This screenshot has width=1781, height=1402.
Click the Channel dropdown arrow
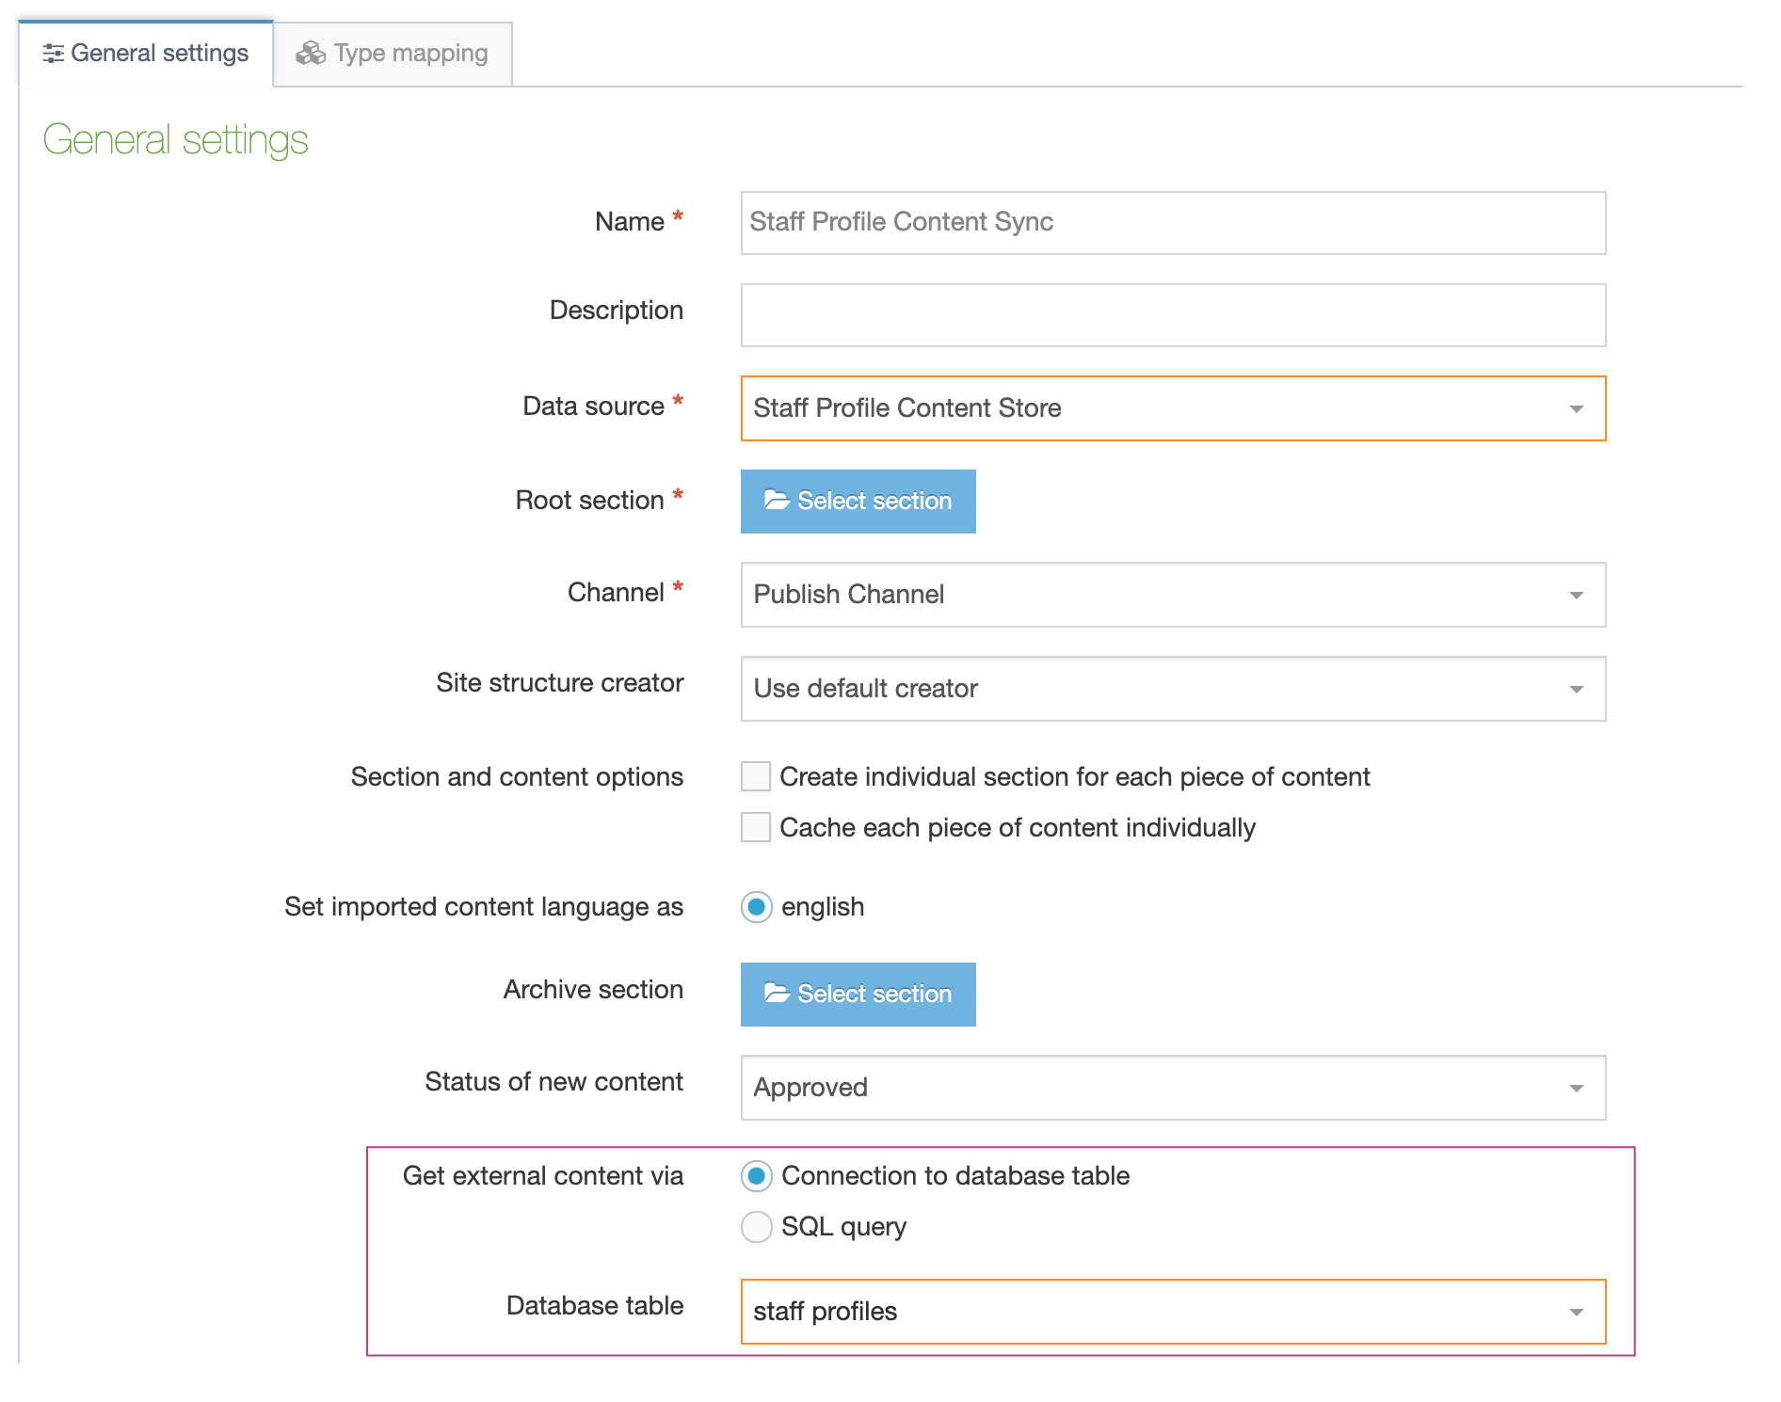tap(1576, 595)
